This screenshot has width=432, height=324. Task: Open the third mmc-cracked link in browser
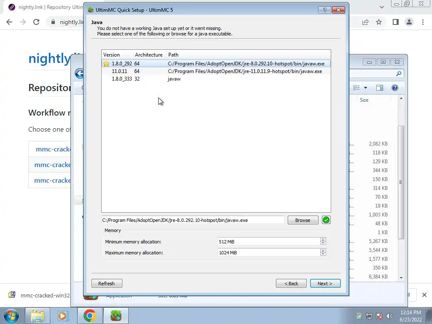point(53,181)
